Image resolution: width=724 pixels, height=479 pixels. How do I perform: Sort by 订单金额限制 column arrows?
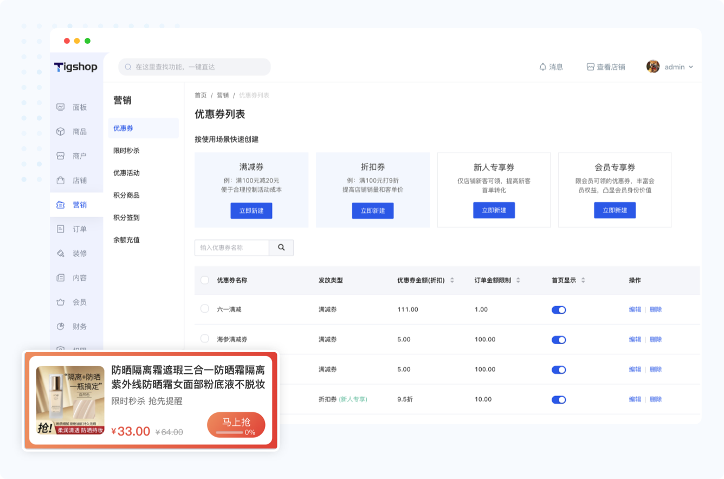pyautogui.click(x=518, y=281)
